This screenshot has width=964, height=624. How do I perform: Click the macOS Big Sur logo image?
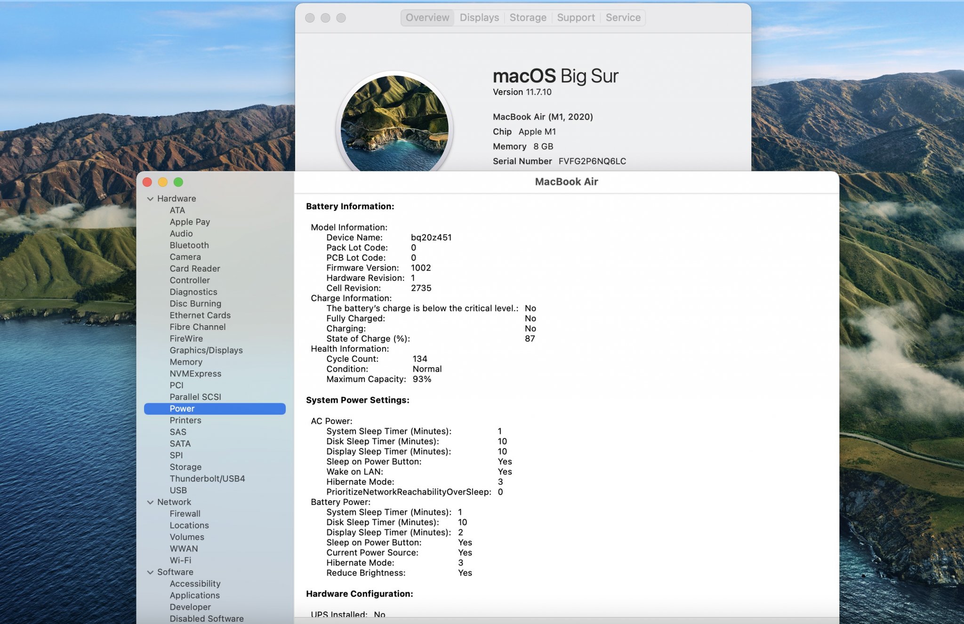(394, 123)
